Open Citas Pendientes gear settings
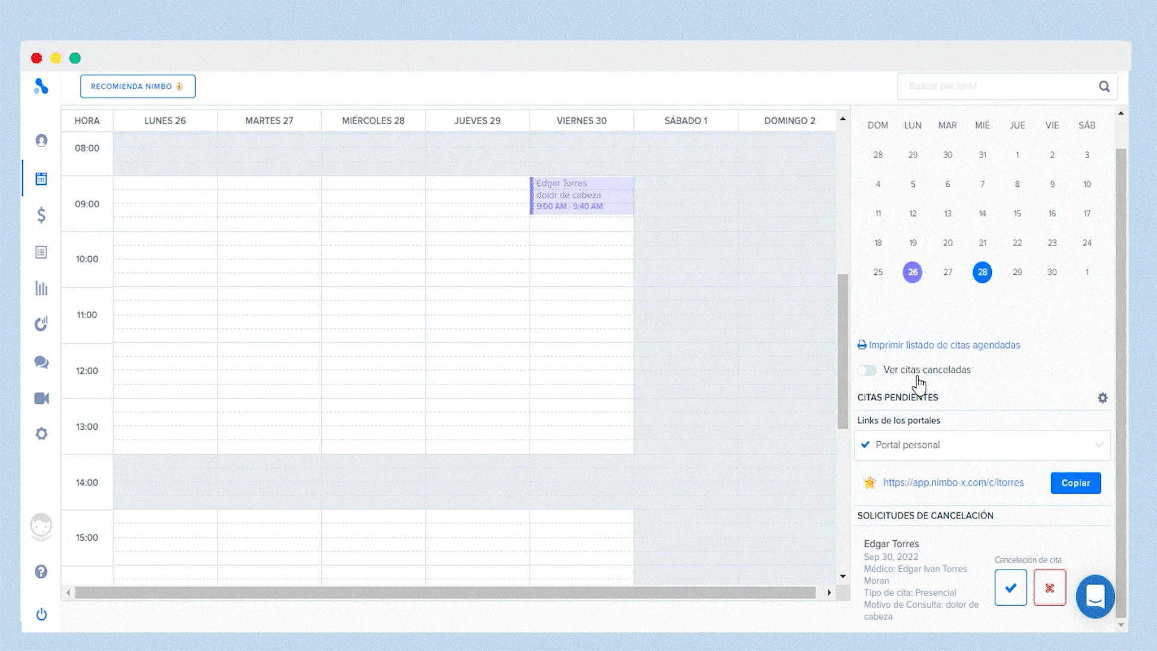 tap(1102, 398)
